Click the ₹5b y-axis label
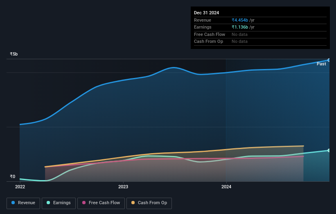 (14, 54)
